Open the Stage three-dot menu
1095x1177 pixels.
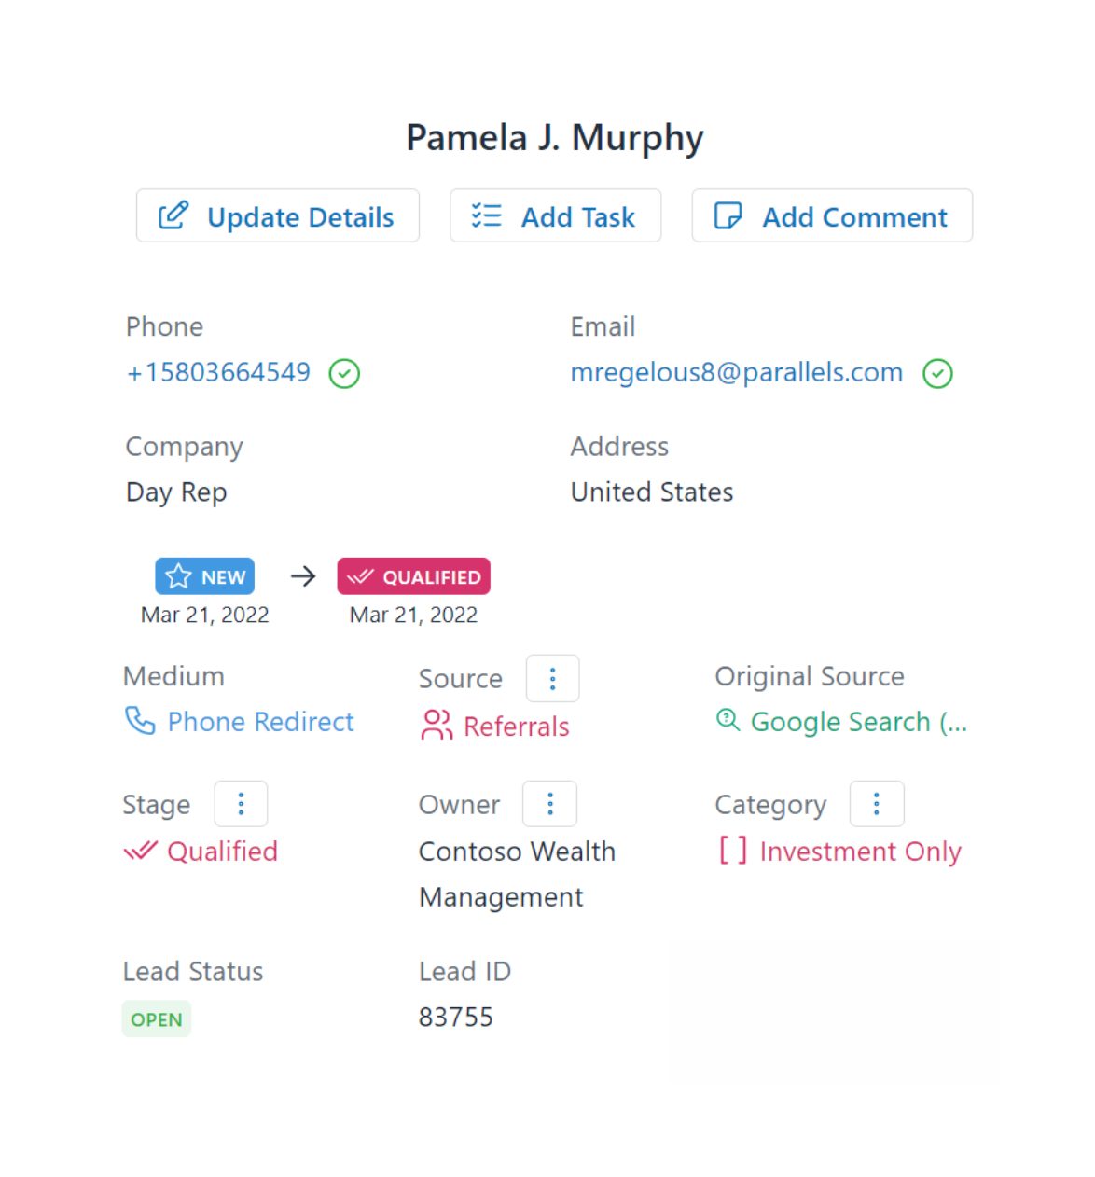pyautogui.click(x=241, y=804)
